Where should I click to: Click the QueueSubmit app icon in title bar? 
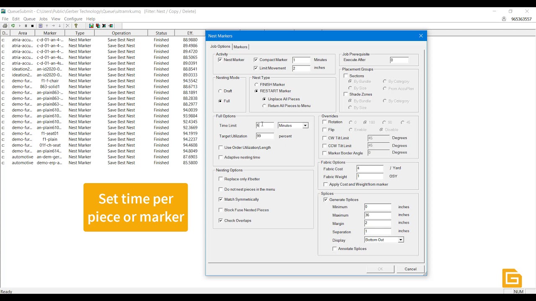point(3,11)
